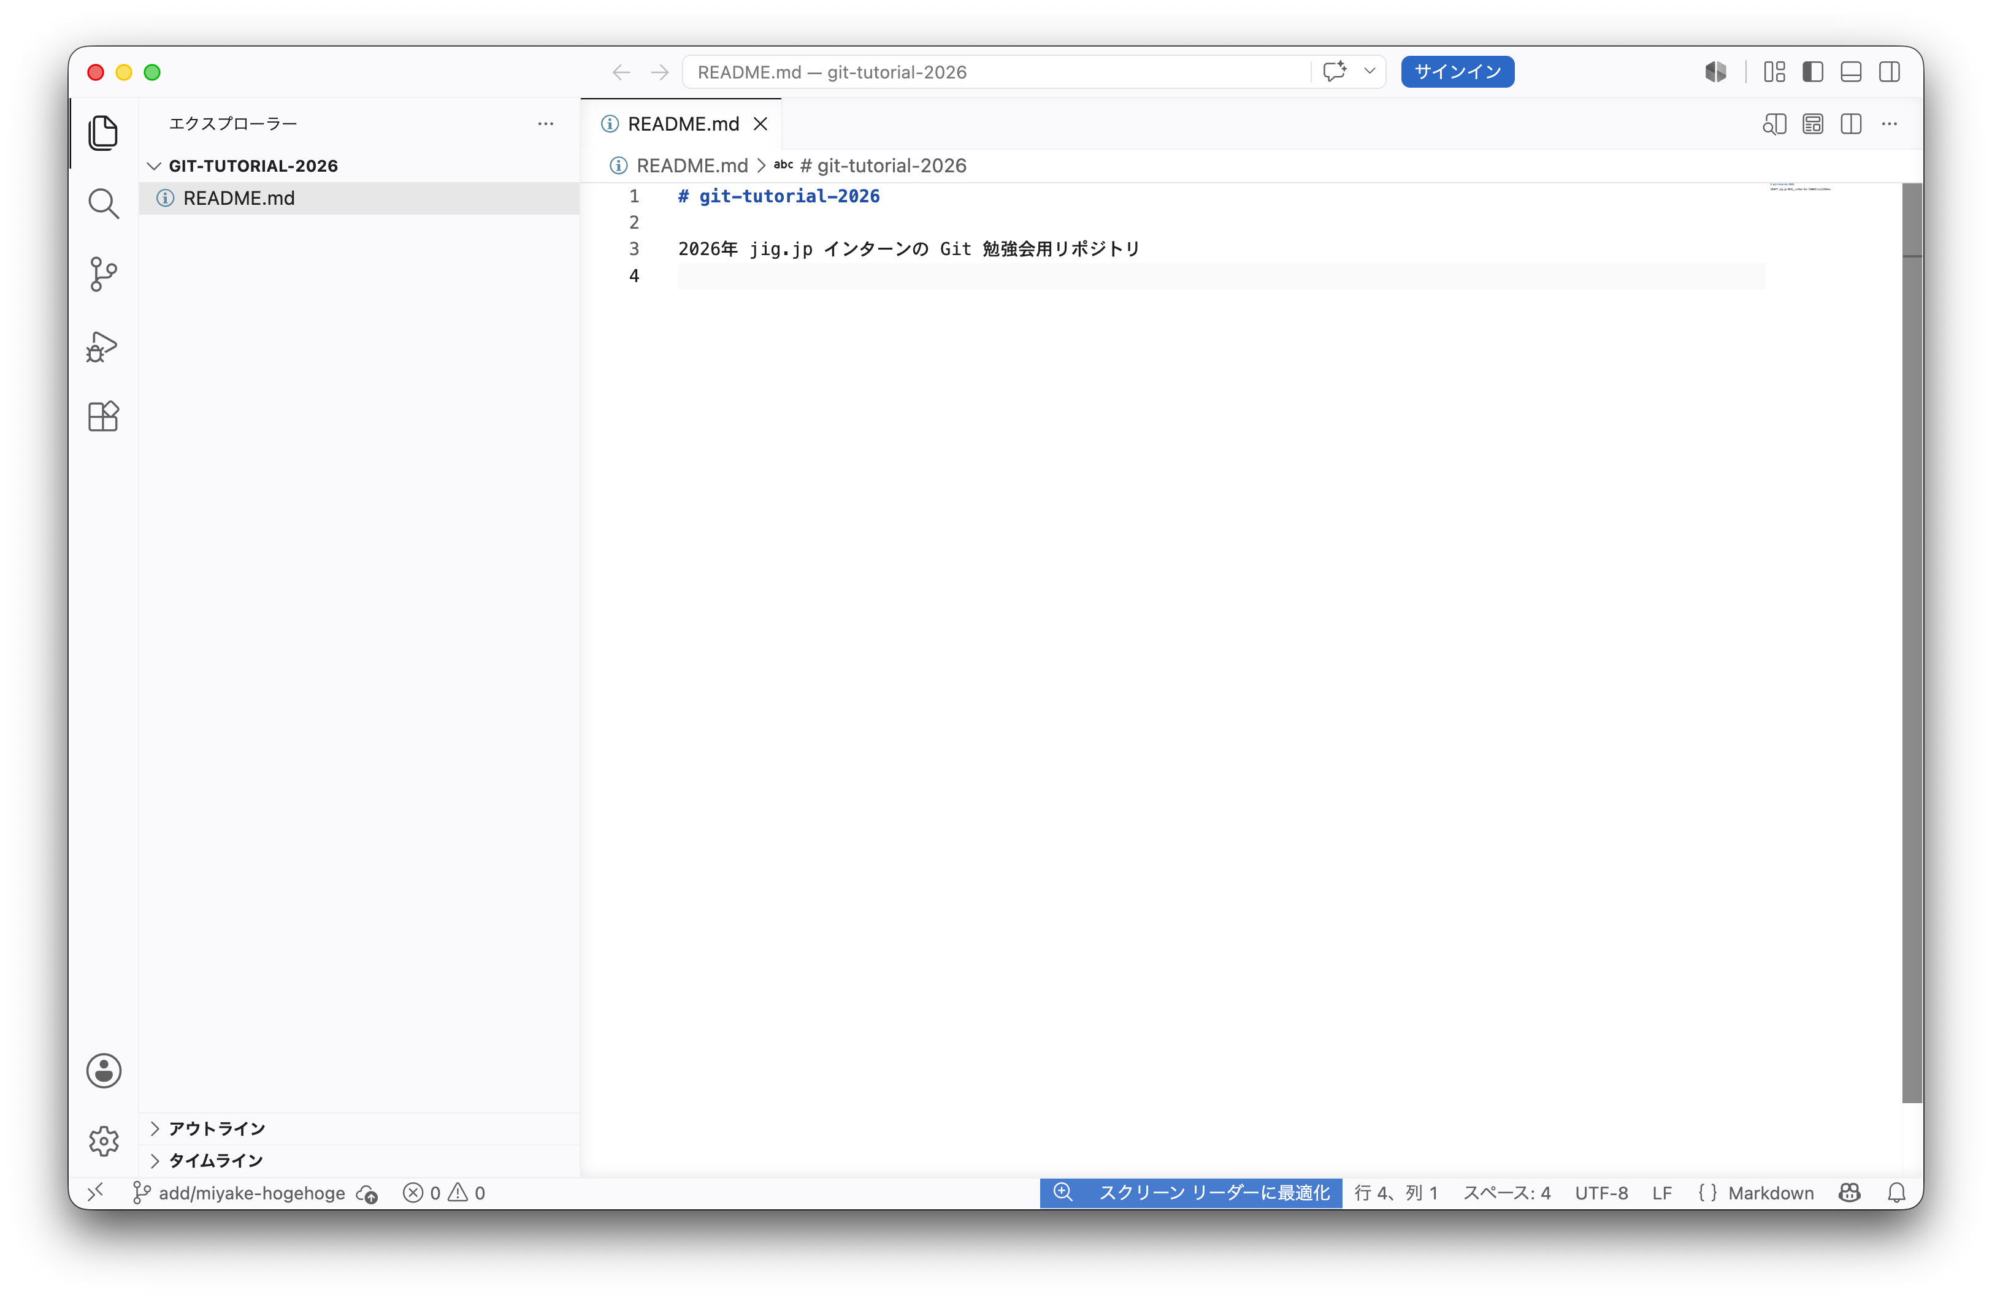Click the README.md breadcrumb
The width and height of the screenshot is (1992, 1300).
(x=679, y=166)
